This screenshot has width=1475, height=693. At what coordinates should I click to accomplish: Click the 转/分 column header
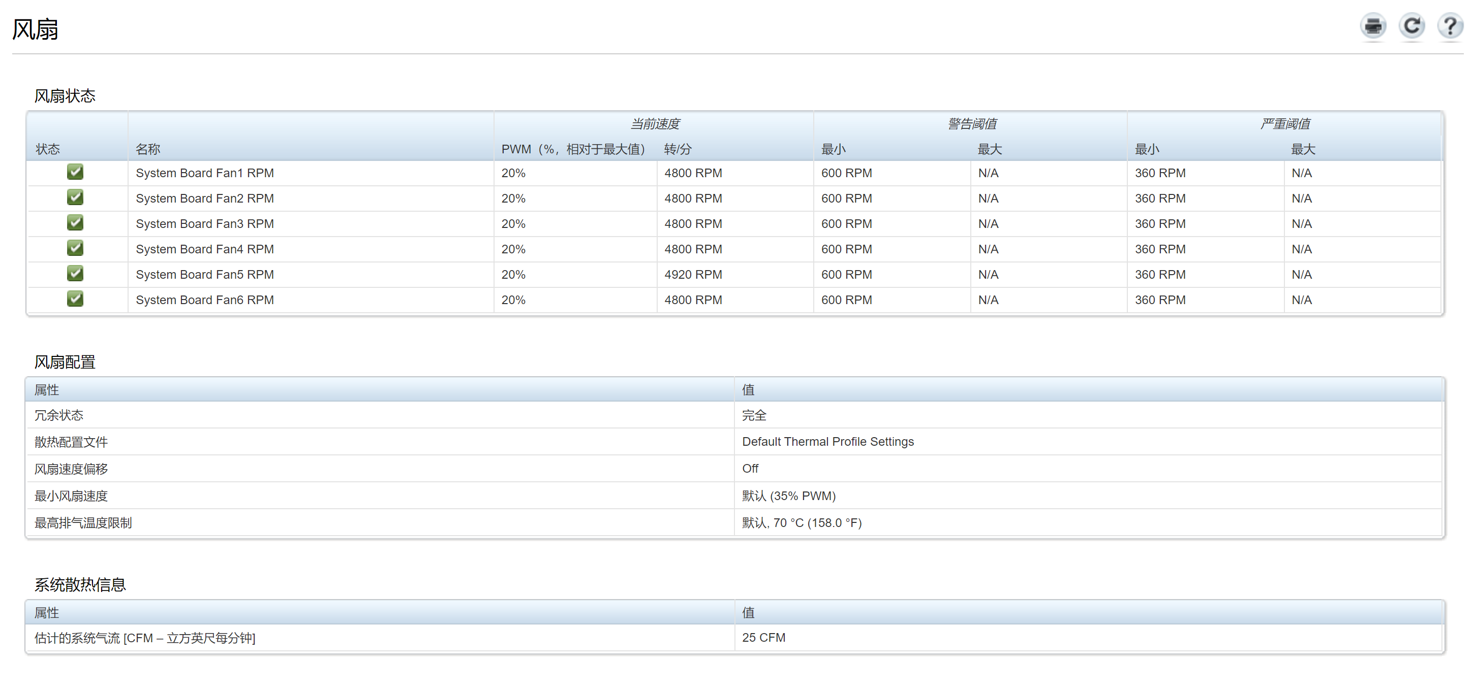[x=678, y=150]
